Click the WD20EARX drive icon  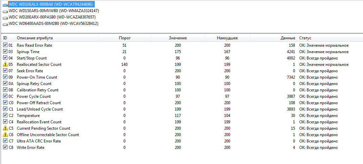click(5, 17)
